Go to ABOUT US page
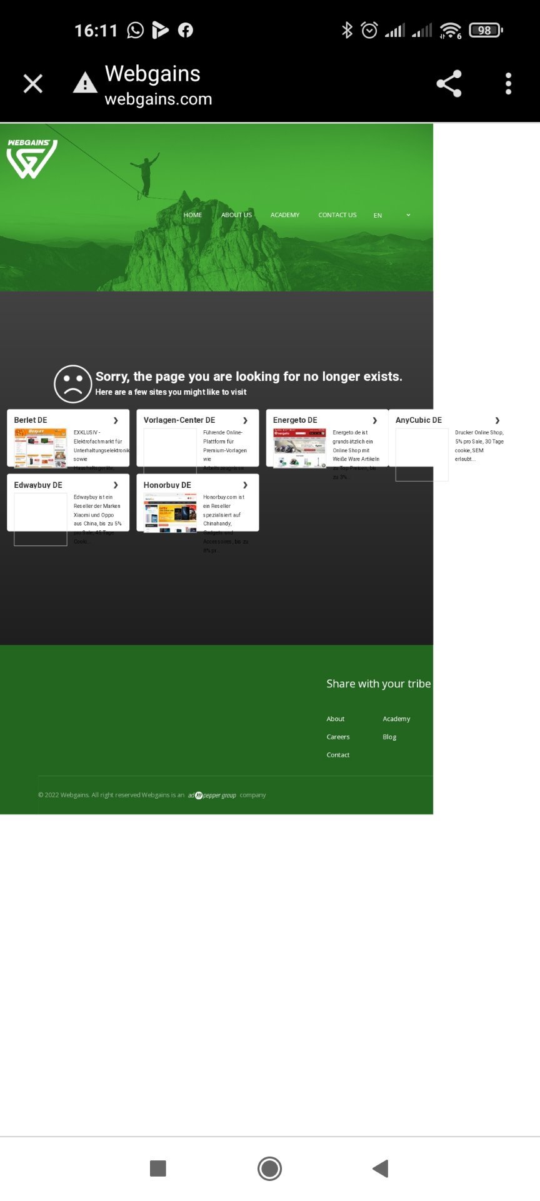This screenshot has width=540, height=1201. 236,215
